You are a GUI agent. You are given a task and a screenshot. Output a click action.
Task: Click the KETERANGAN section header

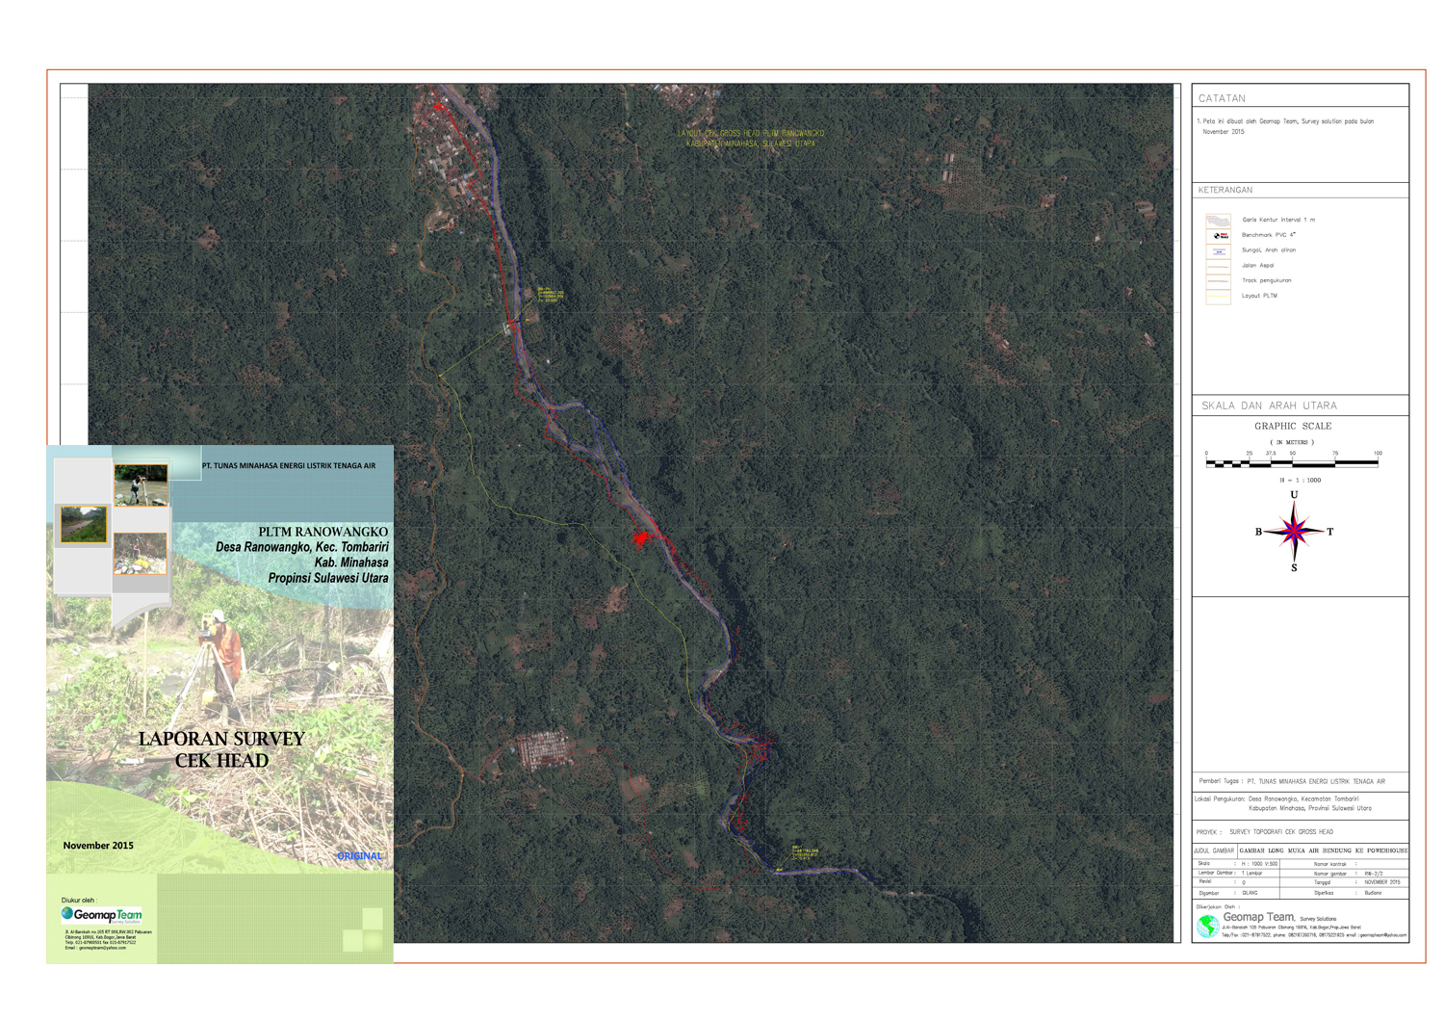point(1225,190)
